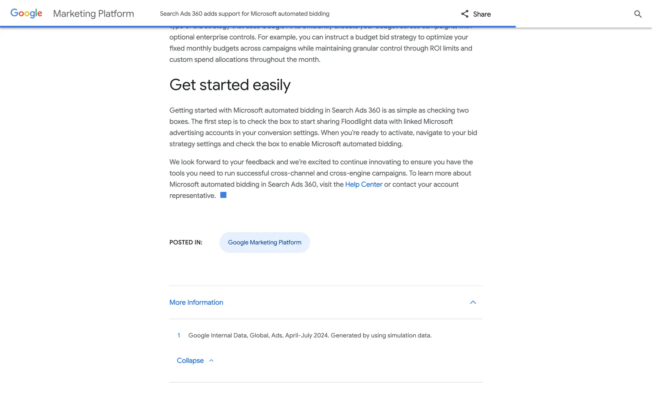This screenshot has height=407, width=652.
Task: Click the Share icon in the header
Action: (x=465, y=14)
